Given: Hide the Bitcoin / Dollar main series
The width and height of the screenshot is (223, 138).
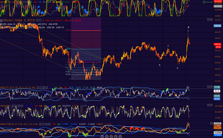Looking at the screenshot, I should [37, 20].
